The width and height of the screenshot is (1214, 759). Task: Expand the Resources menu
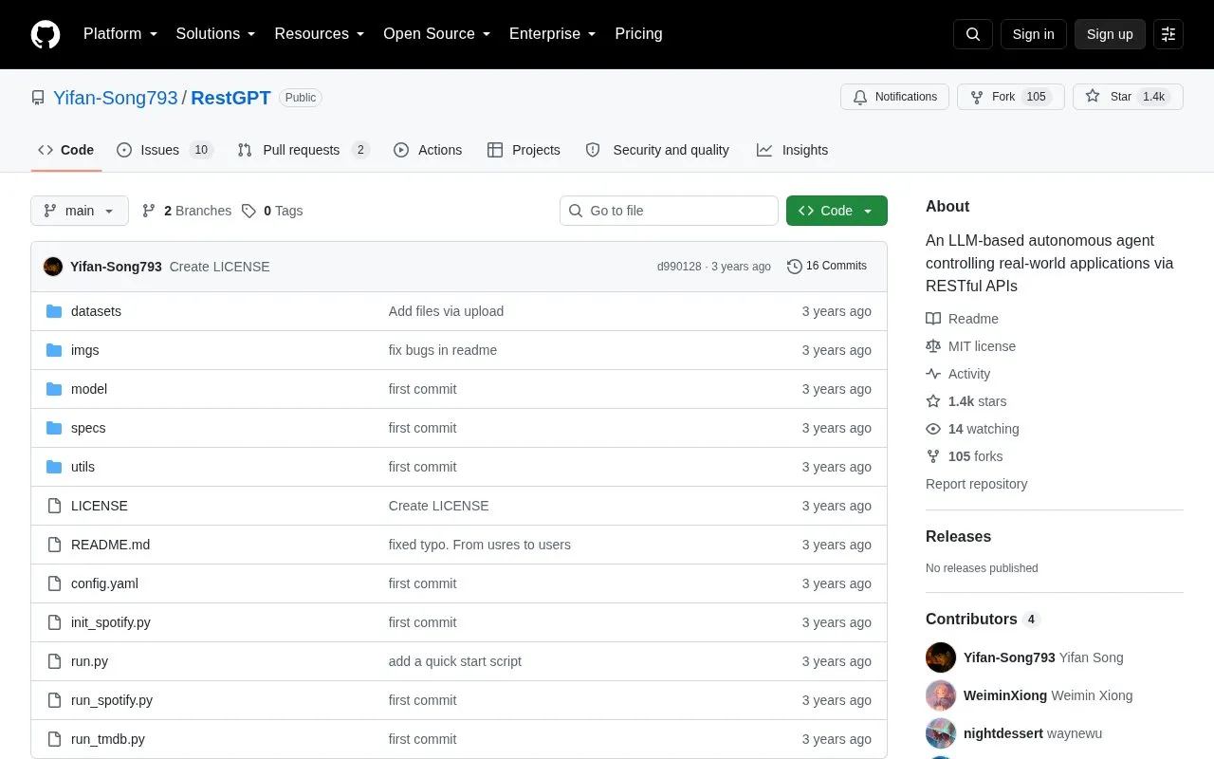coord(320,34)
